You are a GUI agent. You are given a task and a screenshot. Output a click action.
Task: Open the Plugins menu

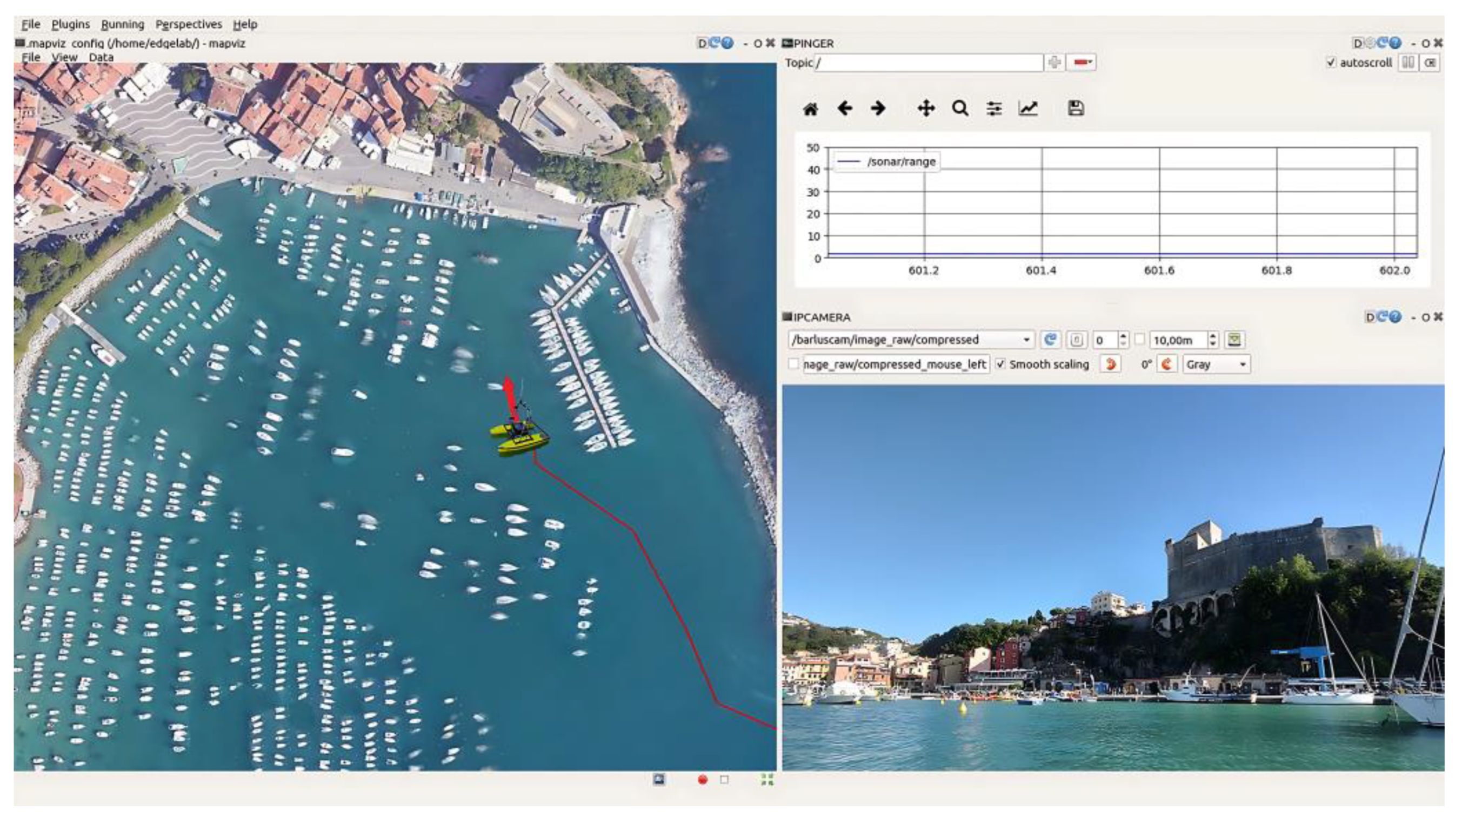pos(70,24)
